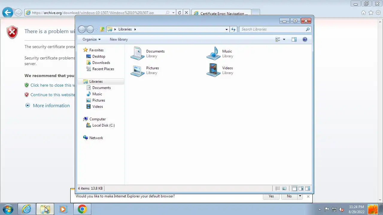Show hidden system tray icons
Screen dimensions: 383x215
(x=320, y=209)
